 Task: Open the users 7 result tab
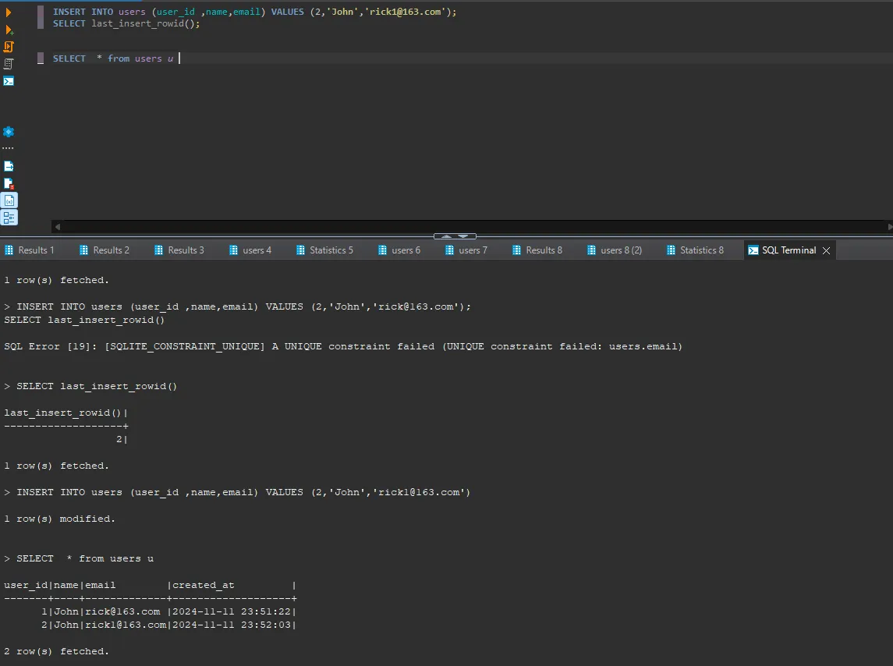[467, 250]
